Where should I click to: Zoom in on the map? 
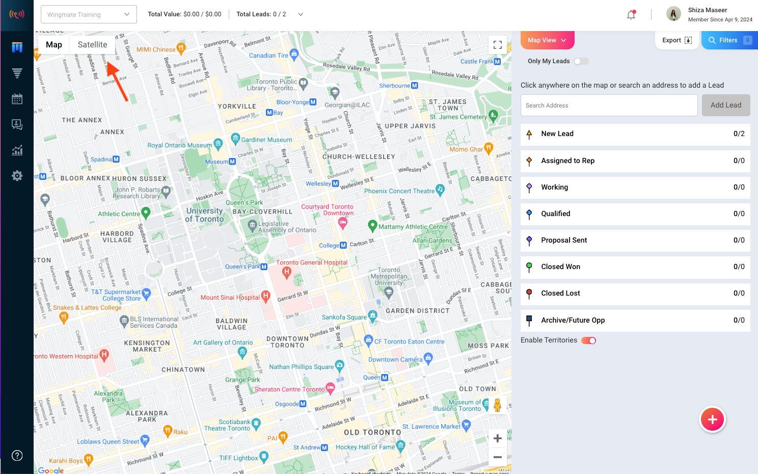click(x=498, y=438)
